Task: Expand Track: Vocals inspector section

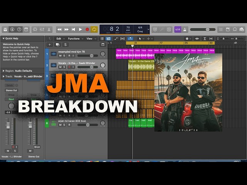Action: (3, 76)
